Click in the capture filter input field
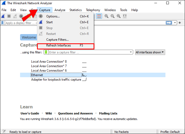Image resolution: width=185 pixels, height=134 pixels. (89, 52)
